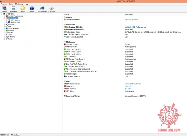This screenshot has height=136, width=187.
Task: Click the Audio tree icon
Action: [x=7, y=35]
